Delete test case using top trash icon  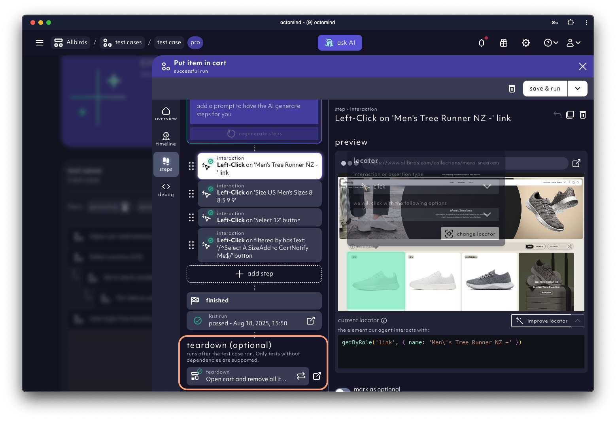pyautogui.click(x=512, y=89)
